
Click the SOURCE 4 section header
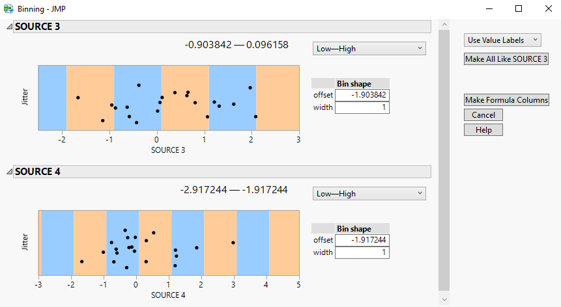tap(222, 172)
